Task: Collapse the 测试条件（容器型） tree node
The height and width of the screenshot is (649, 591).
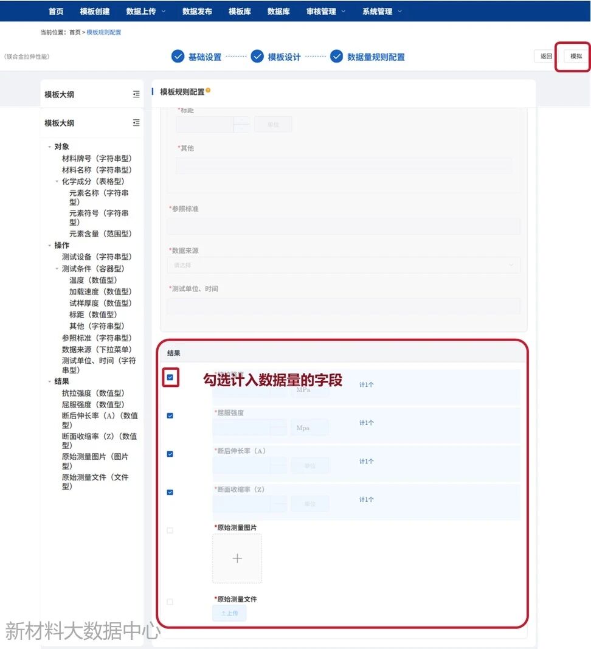Action: pos(57,268)
